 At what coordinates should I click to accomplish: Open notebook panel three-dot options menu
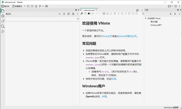(78, 14)
